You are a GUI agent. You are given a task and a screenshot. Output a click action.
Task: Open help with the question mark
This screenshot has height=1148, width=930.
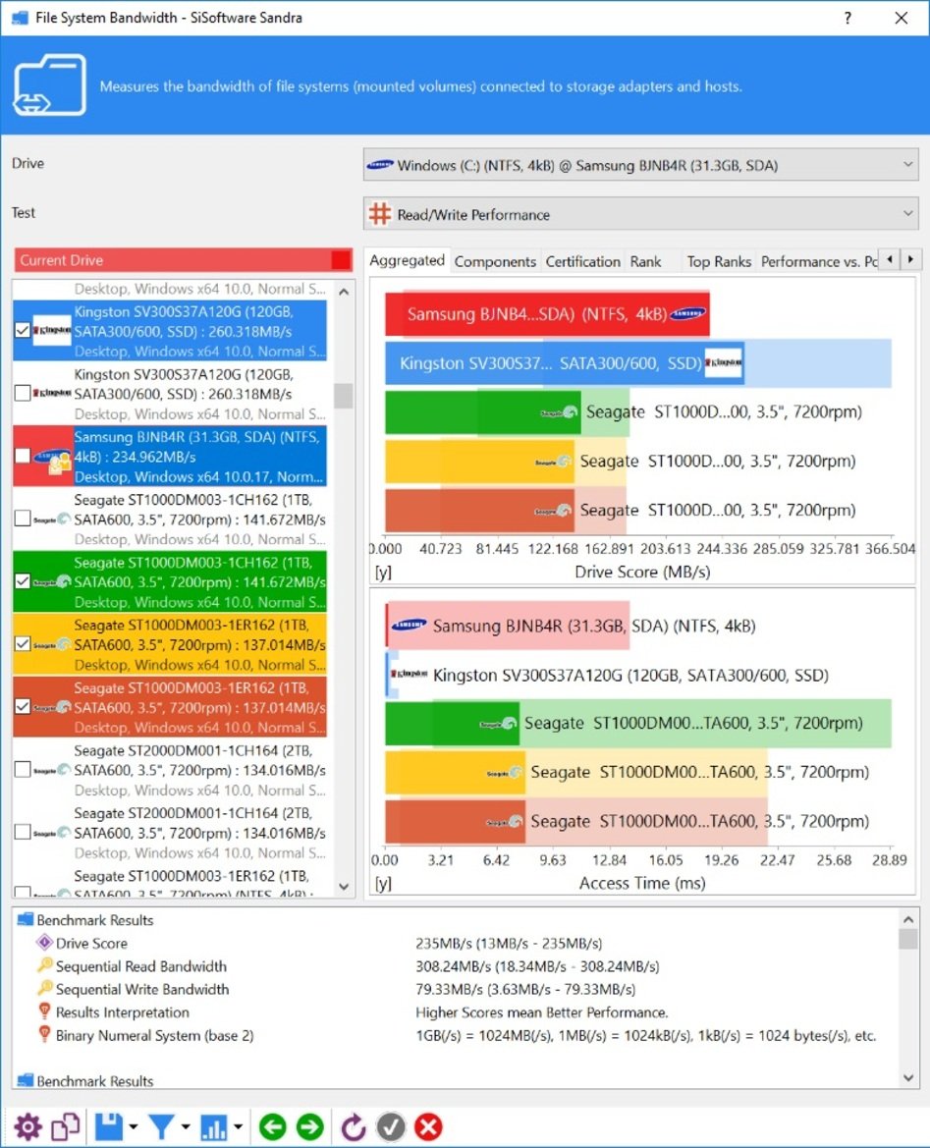848,18
